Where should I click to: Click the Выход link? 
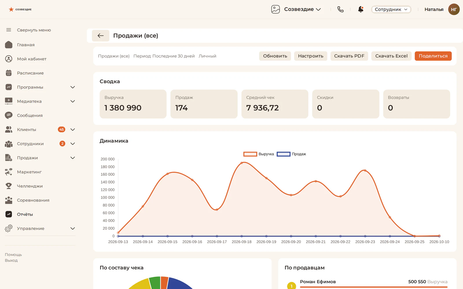pyautogui.click(x=11, y=260)
